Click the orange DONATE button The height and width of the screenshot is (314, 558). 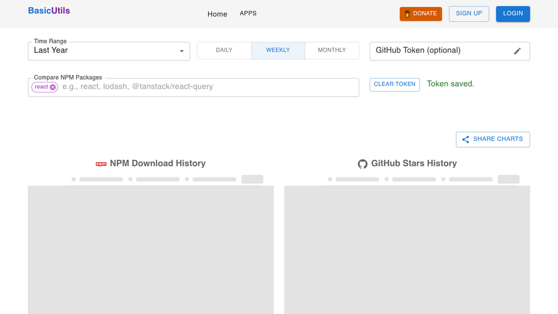[x=421, y=14]
